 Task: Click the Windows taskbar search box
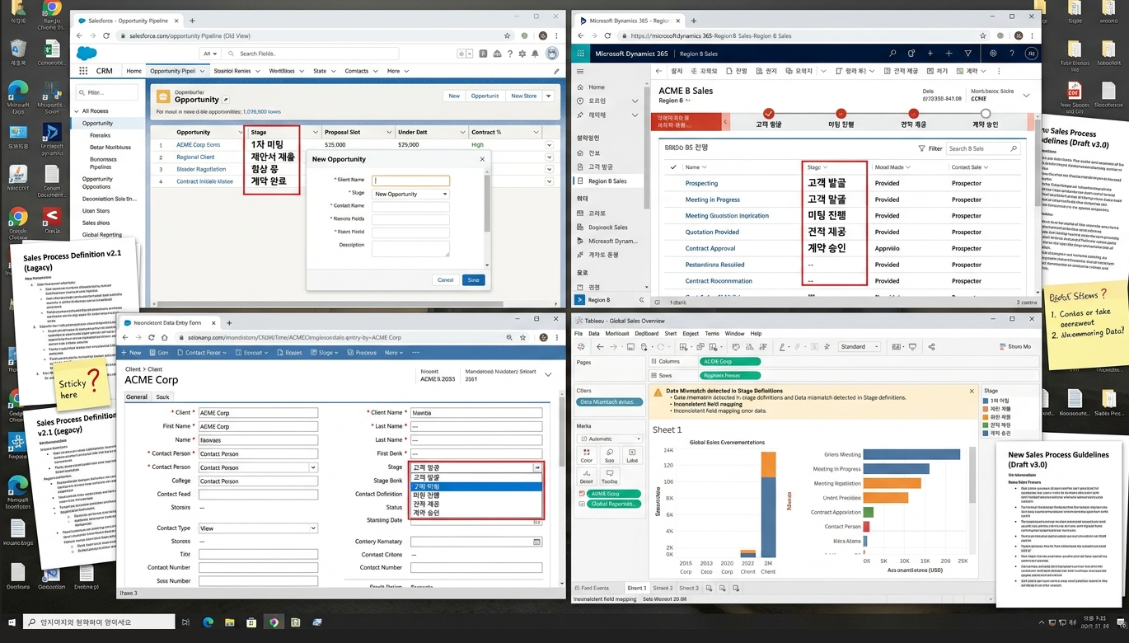pos(91,622)
